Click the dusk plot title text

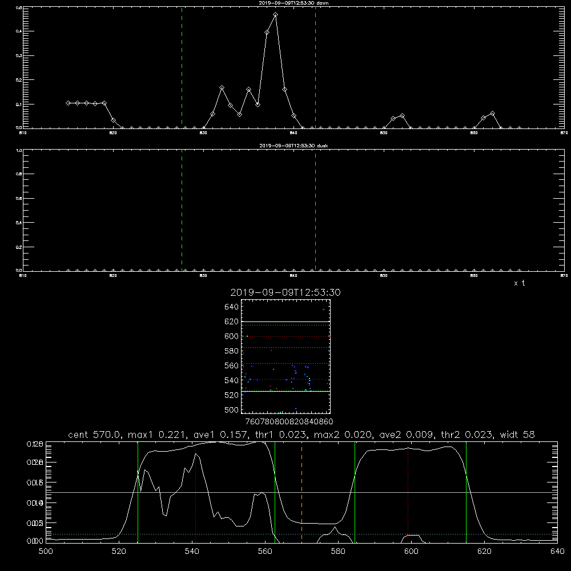[293, 146]
